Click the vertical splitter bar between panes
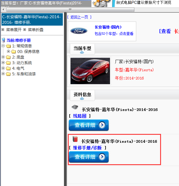The image size is (179, 186). click(x=65, y=99)
